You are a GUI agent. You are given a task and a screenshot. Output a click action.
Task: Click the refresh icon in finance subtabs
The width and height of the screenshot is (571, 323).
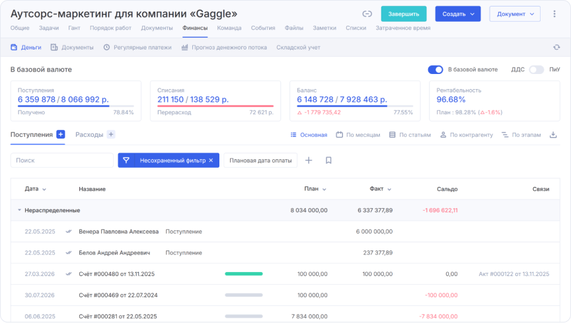click(x=556, y=48)
